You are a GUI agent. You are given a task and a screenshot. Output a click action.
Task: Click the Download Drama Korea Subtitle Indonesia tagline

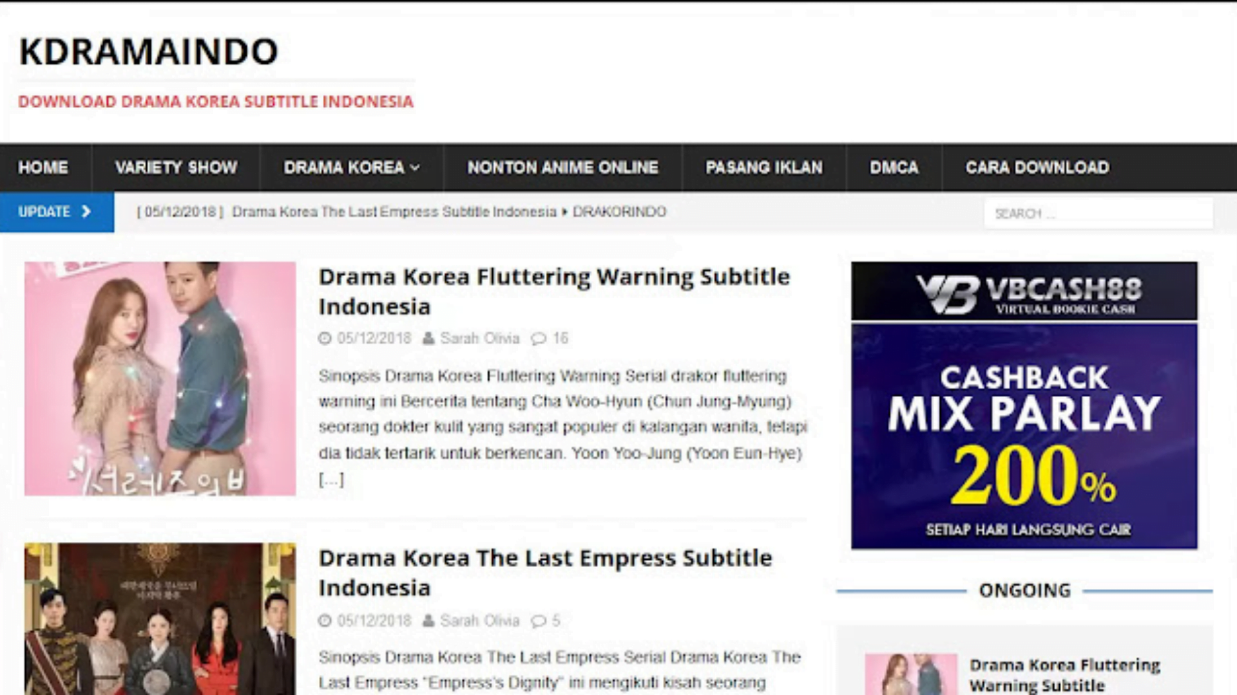coord(216,102)
